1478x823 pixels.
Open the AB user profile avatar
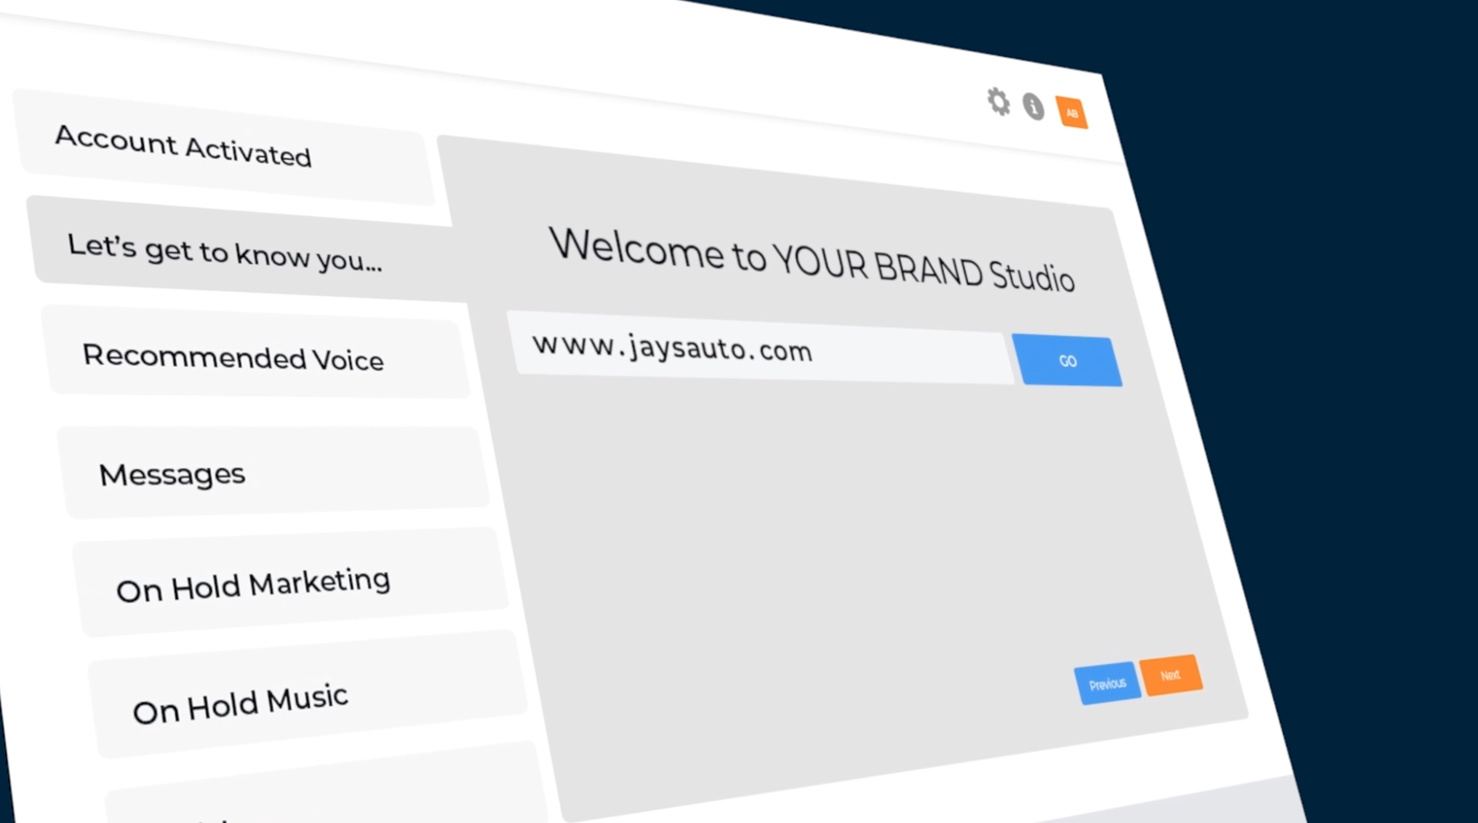(x=1073, y=113)
